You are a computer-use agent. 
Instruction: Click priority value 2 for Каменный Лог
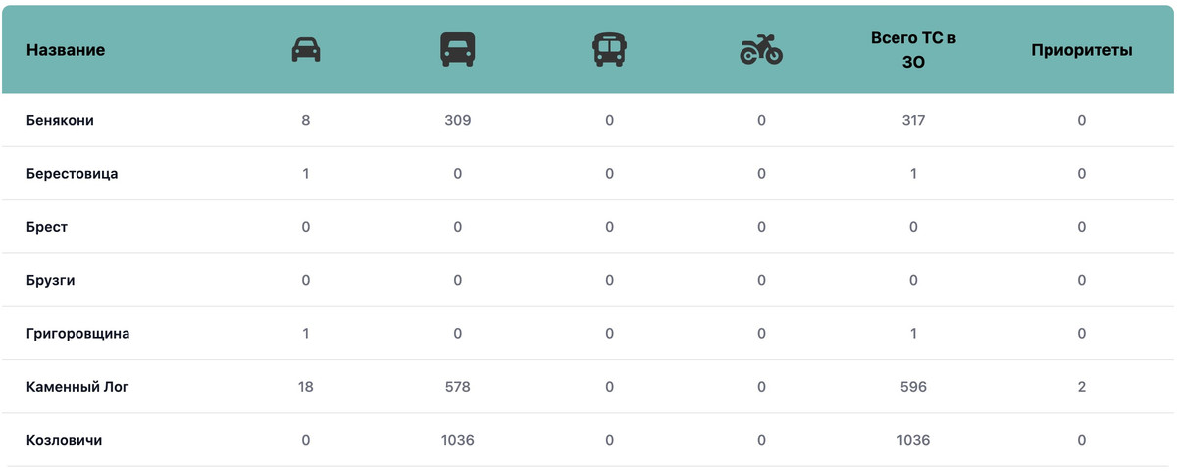tap(1082, 387)
